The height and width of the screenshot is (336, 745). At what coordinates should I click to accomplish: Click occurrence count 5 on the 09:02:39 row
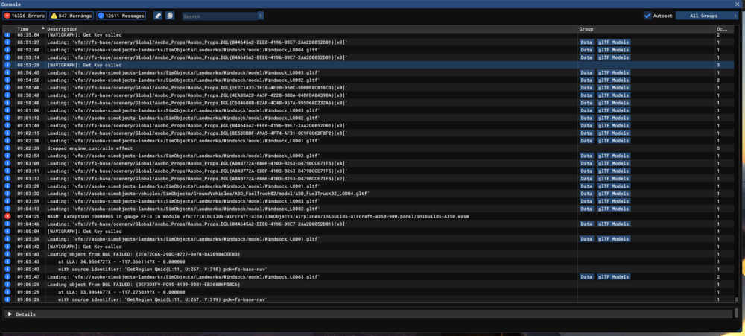click(718, 148)
